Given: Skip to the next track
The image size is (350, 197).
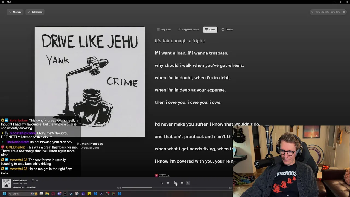Looking at the screenshot, I should click(182, 183).
